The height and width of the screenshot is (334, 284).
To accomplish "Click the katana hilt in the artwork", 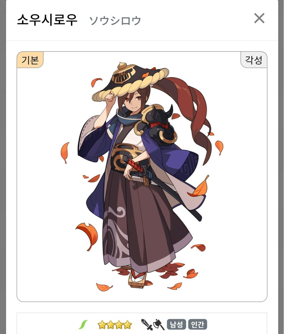I will (134, 164).
